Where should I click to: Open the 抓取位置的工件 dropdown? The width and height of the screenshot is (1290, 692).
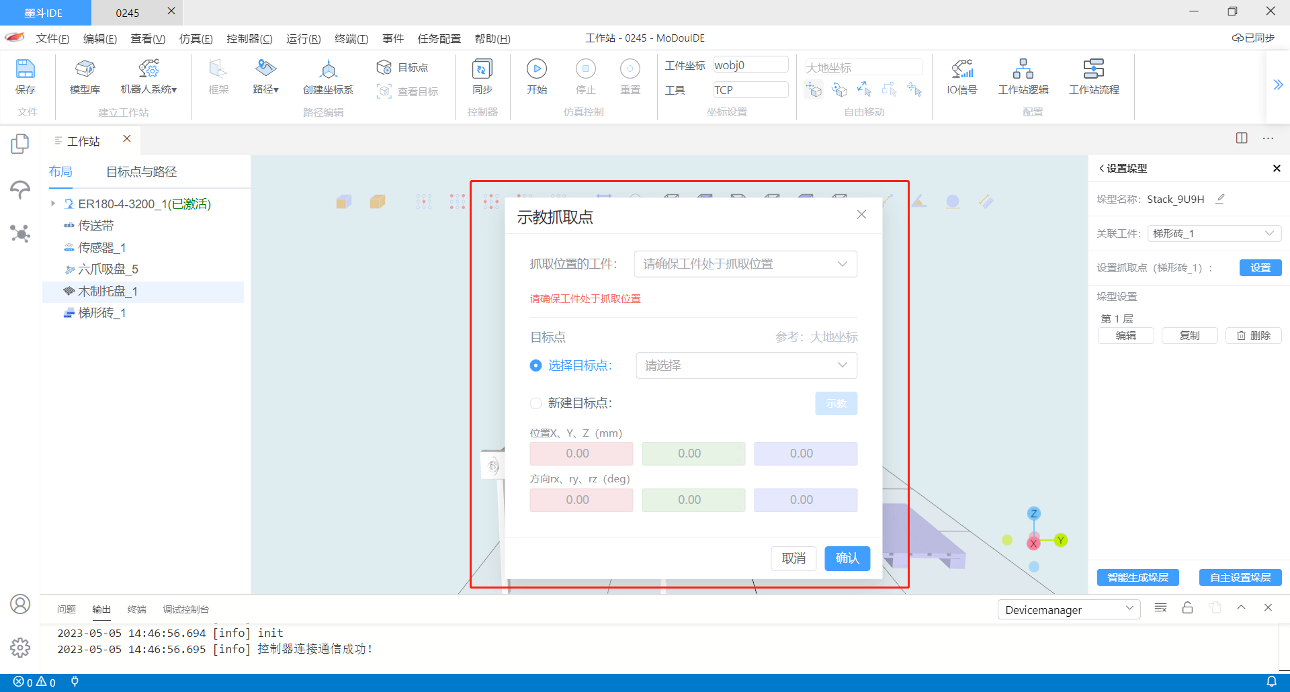point(745,264)
